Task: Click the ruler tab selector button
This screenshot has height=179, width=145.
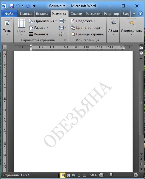Action: click(4, 47)
